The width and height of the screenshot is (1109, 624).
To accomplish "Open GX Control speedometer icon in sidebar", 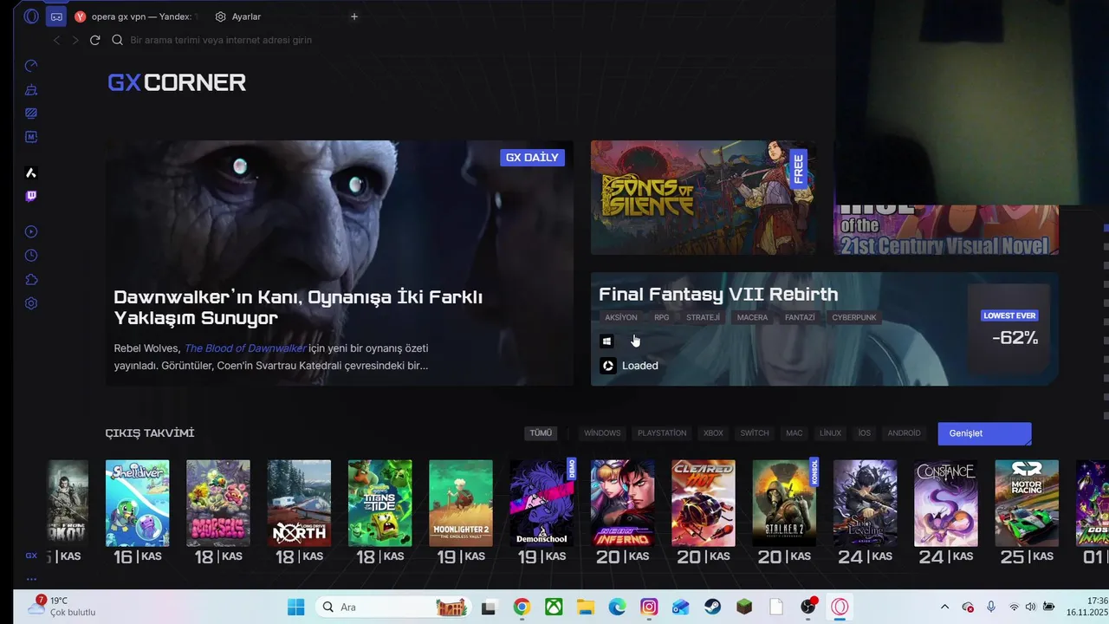I will coord(31,66).
